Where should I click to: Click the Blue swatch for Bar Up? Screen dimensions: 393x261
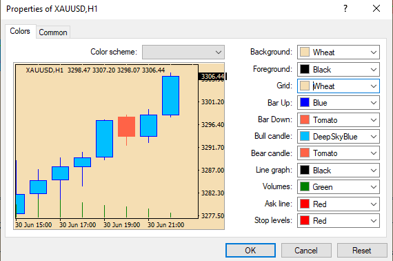(x=305, y=103)
